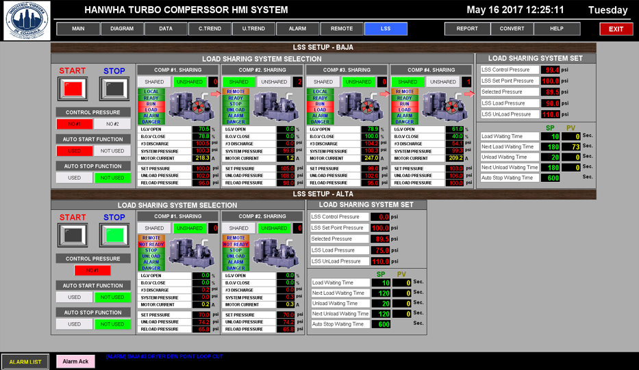Click the ALTA green STOP pushbutton

click(114, 235)
